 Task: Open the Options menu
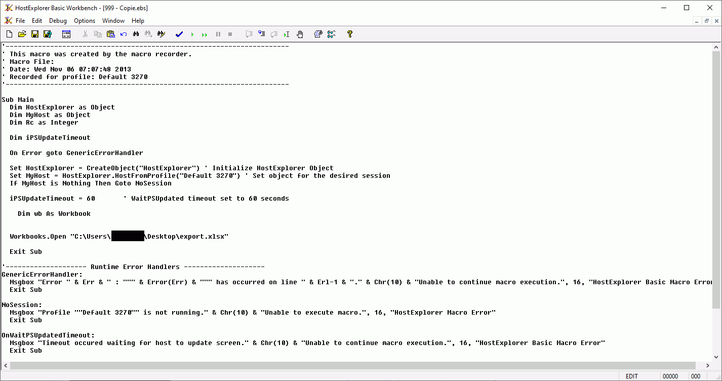tap(85, 21)
